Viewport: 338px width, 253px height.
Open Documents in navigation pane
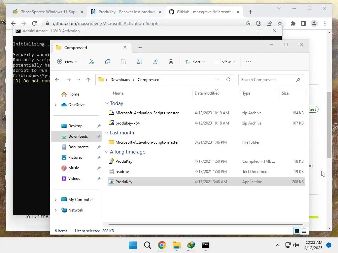click(78, 147)
